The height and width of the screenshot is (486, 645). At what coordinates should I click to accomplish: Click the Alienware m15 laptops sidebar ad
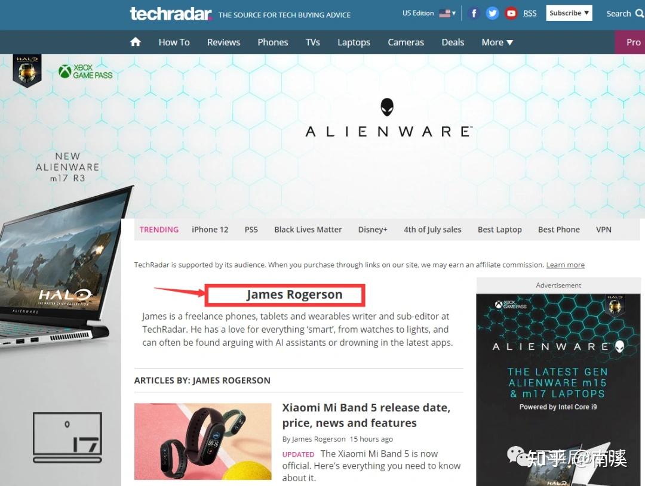pyautogui.click(x=558, y=389)
